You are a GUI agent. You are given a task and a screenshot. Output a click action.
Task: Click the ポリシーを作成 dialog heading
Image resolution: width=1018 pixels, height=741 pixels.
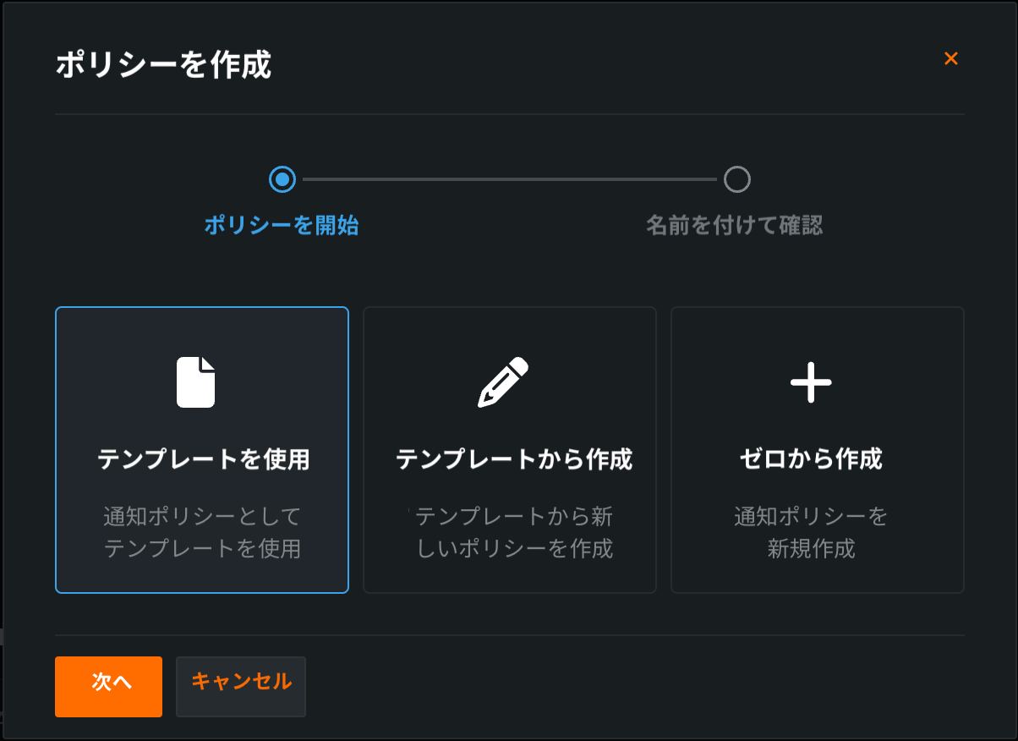point(163,65)
